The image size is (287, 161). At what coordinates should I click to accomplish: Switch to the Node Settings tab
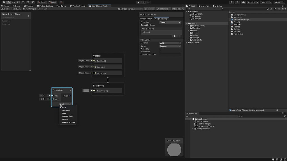(146, 19)
